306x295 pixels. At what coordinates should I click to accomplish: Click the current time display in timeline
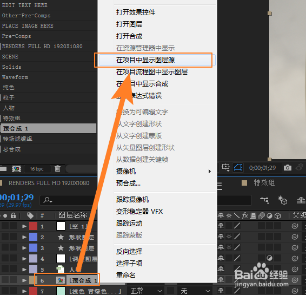click(x=17, y=198)
